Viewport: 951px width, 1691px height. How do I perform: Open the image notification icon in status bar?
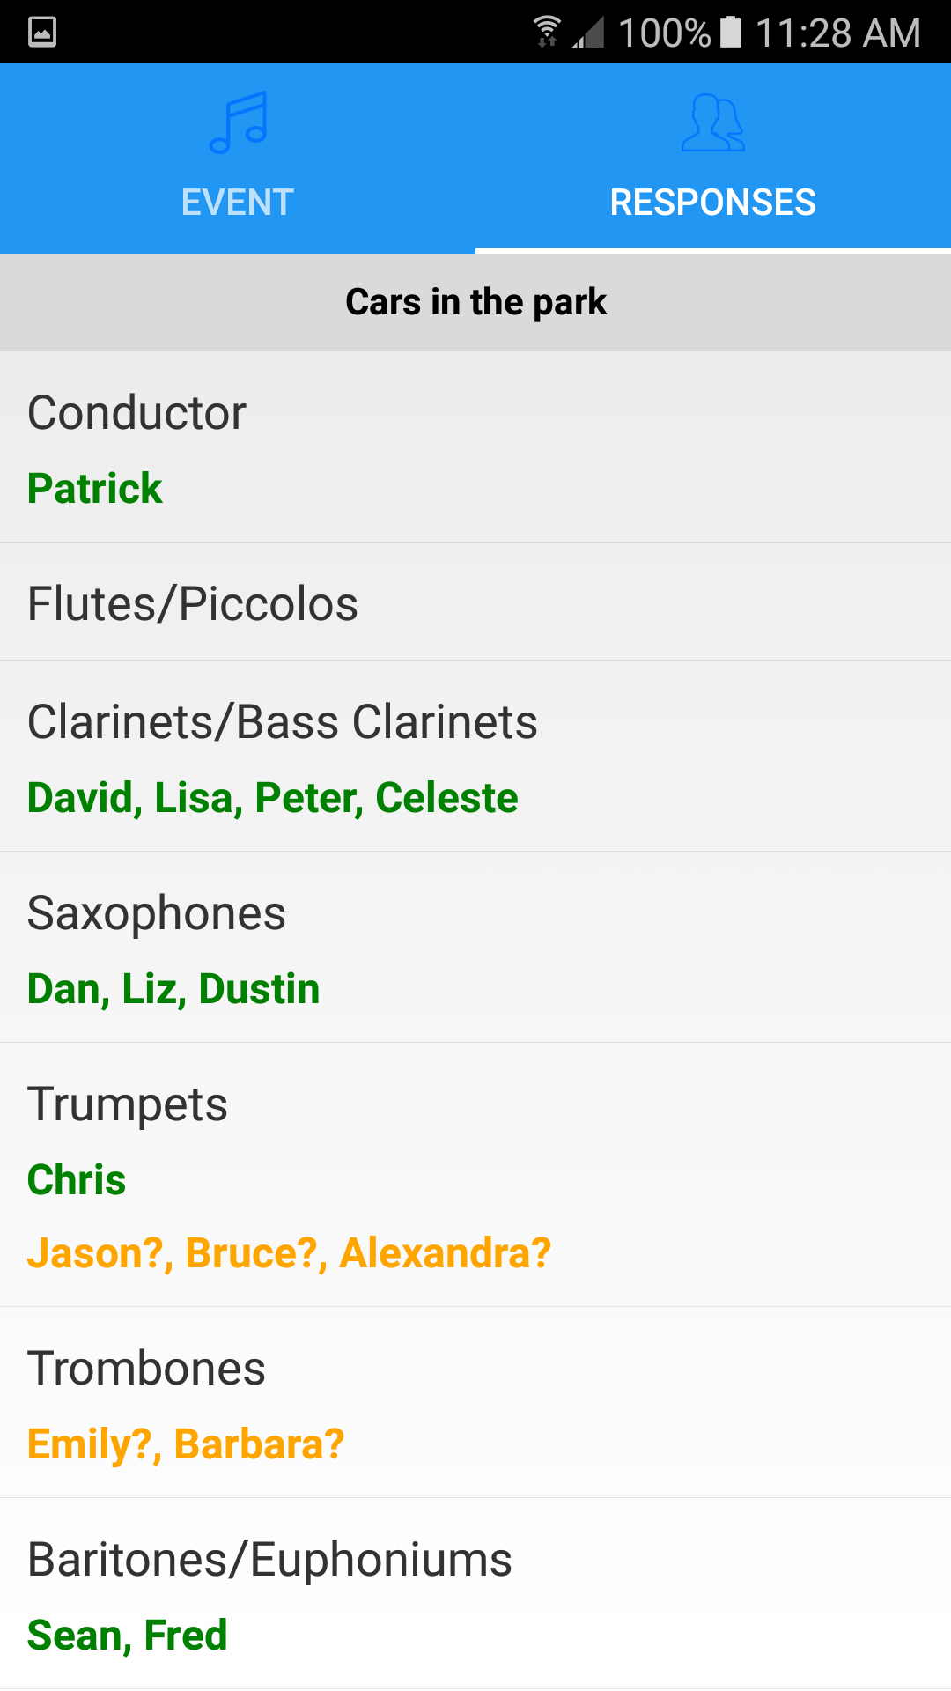(x=42, y=32)
